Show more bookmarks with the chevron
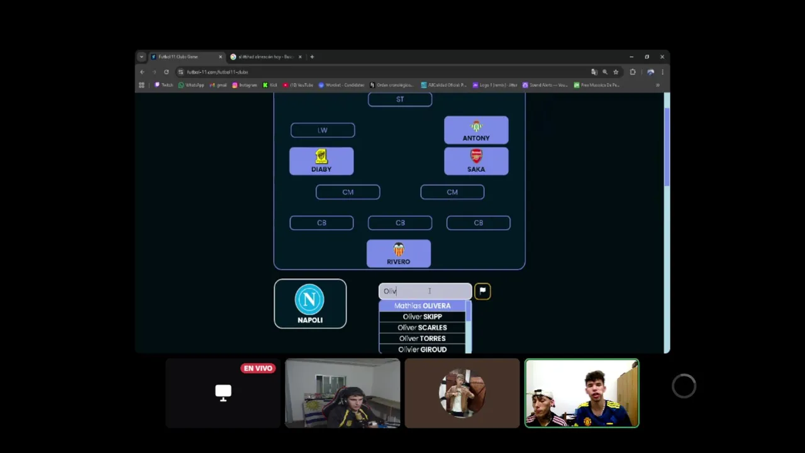 point(658,85)
